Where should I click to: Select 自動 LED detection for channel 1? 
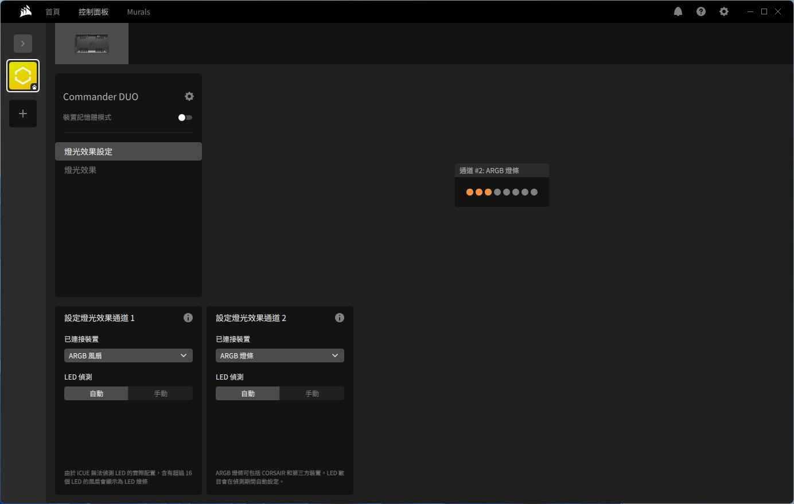[96, 393]
